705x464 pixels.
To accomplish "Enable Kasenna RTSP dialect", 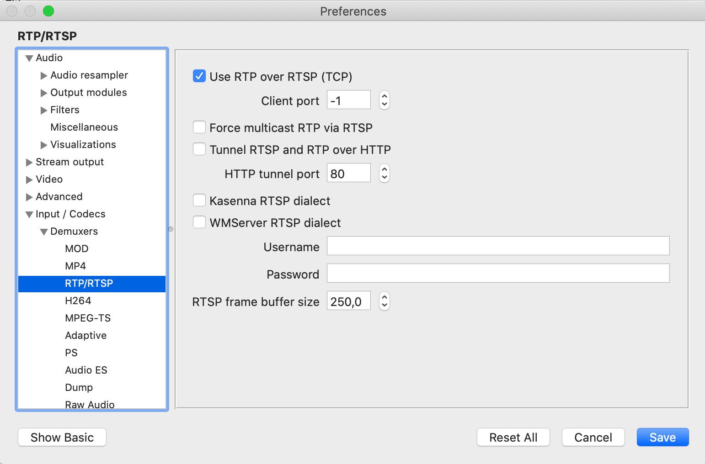I will [x=199, y=200].
